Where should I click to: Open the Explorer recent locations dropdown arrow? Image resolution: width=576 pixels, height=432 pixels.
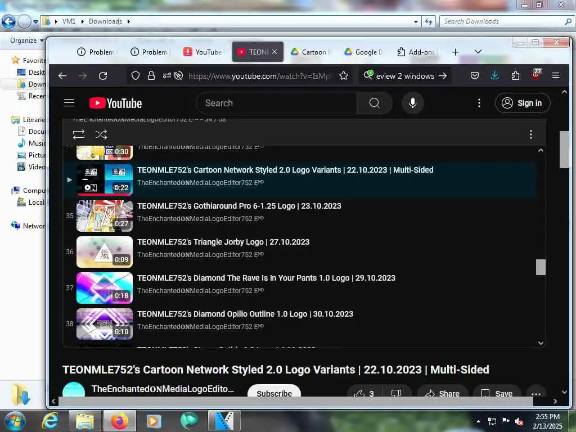[35, 22]
